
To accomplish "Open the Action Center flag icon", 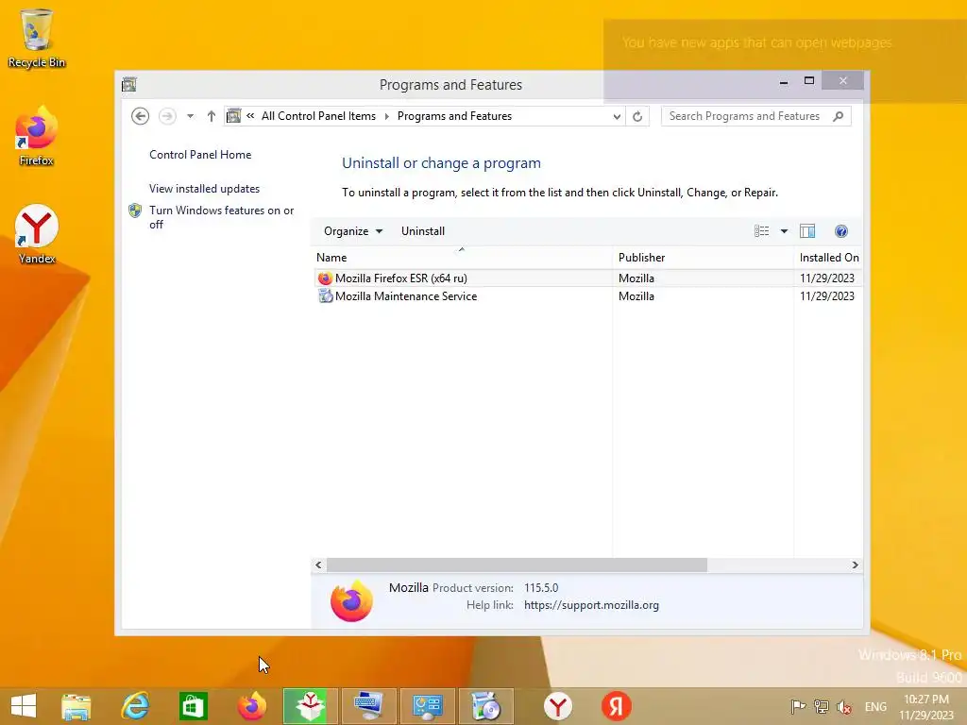I will [798, 706].
